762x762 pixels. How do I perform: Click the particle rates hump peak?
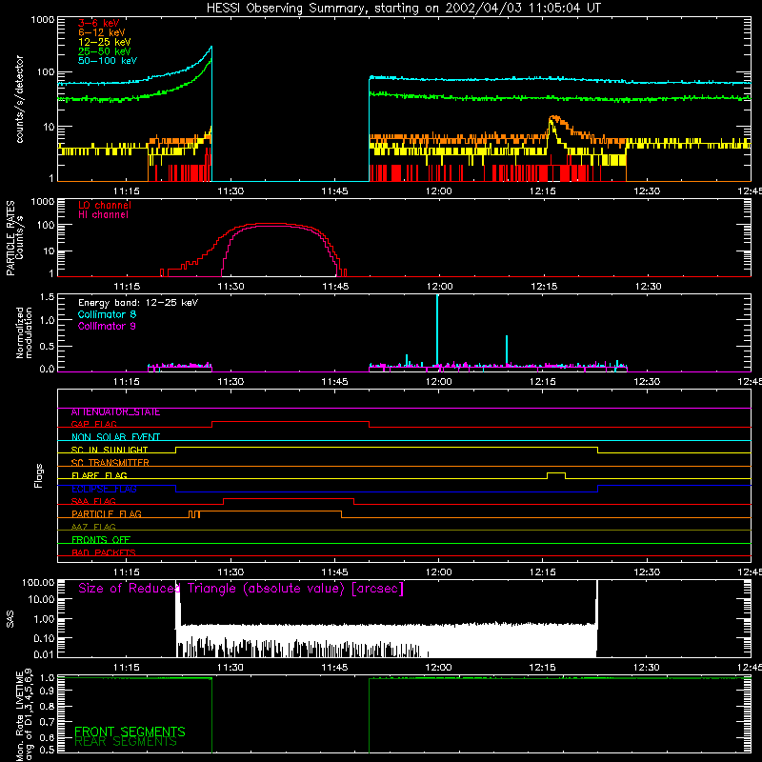click(270, 225)
